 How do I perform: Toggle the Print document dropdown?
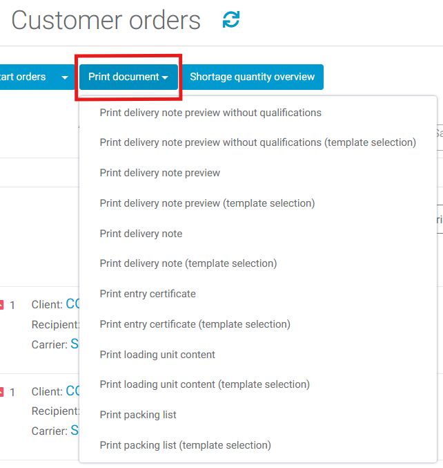(128, 77)
